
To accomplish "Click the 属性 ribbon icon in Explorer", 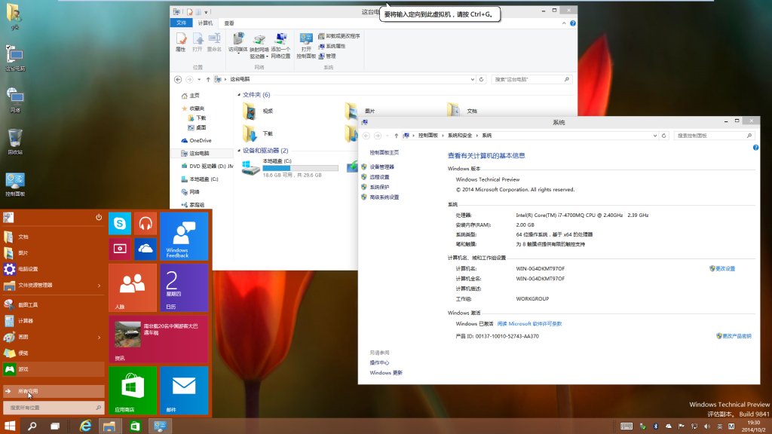I will click(181, 42).
